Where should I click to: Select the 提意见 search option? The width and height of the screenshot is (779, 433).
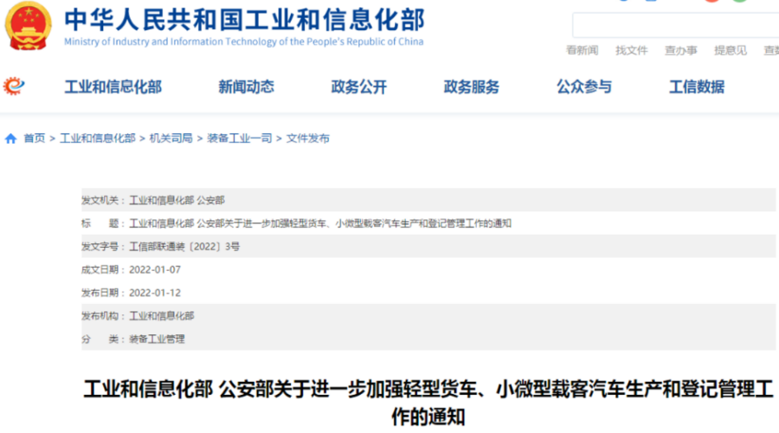(731, 50)
